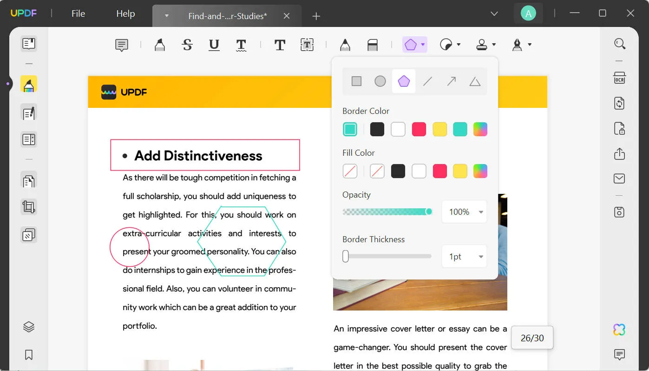
Task: Open the Border Thickness dropdown showing 1pt
Action: [x=464, y=256]
